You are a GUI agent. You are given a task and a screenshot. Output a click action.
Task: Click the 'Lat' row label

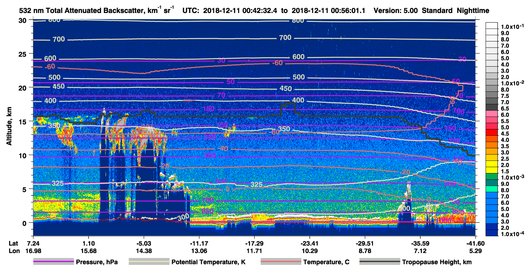(13, 243)
